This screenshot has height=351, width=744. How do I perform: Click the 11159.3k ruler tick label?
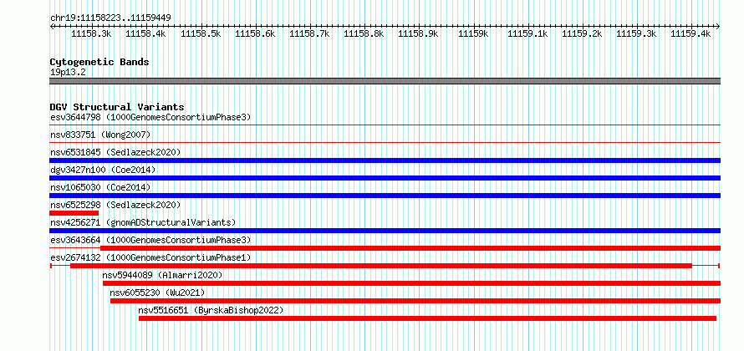click(636, 34)
